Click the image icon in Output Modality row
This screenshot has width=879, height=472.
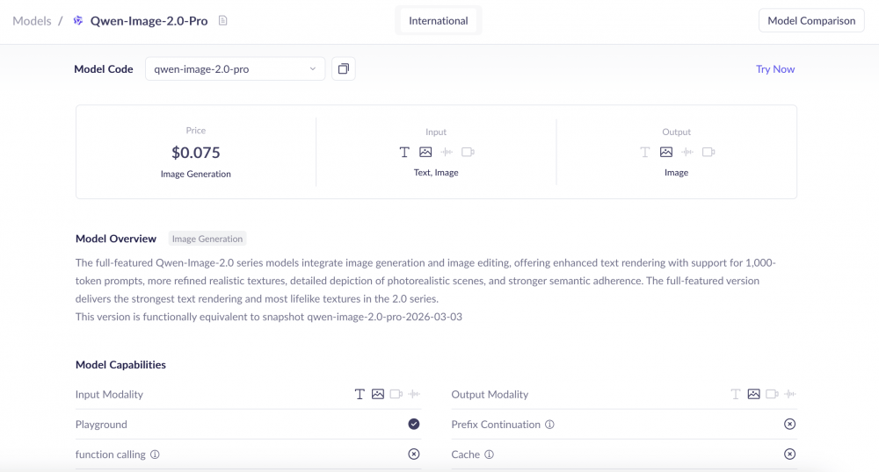754,394
